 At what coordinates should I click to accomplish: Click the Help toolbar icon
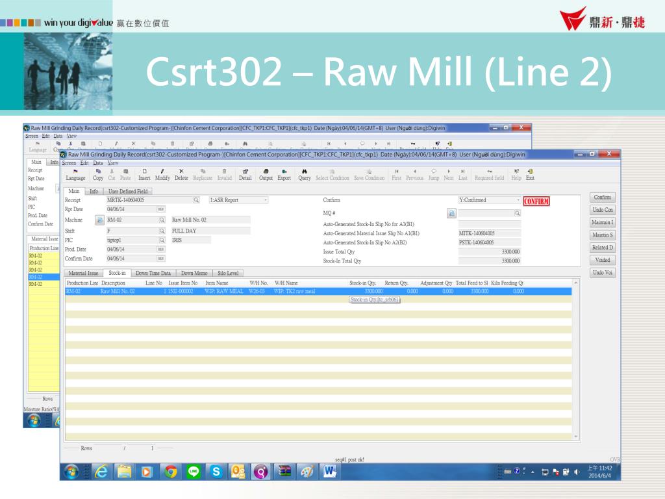(x=516, y=172)
